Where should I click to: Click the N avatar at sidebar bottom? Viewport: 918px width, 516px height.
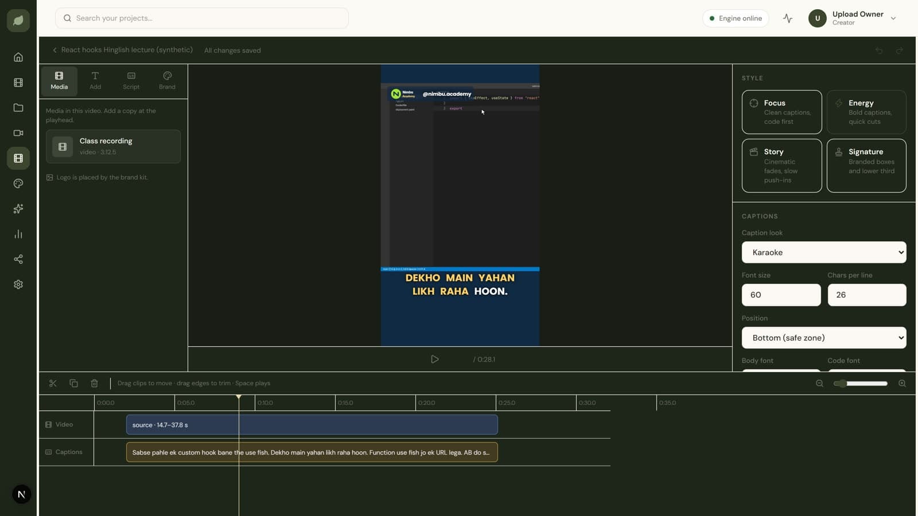click(22, 494)
